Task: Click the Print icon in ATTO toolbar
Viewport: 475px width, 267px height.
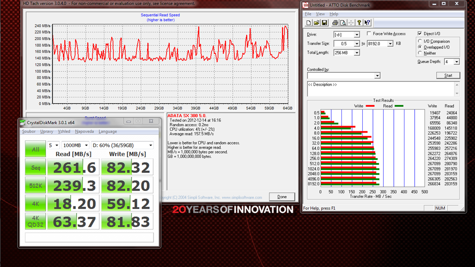Action: (x=335, y=23)
